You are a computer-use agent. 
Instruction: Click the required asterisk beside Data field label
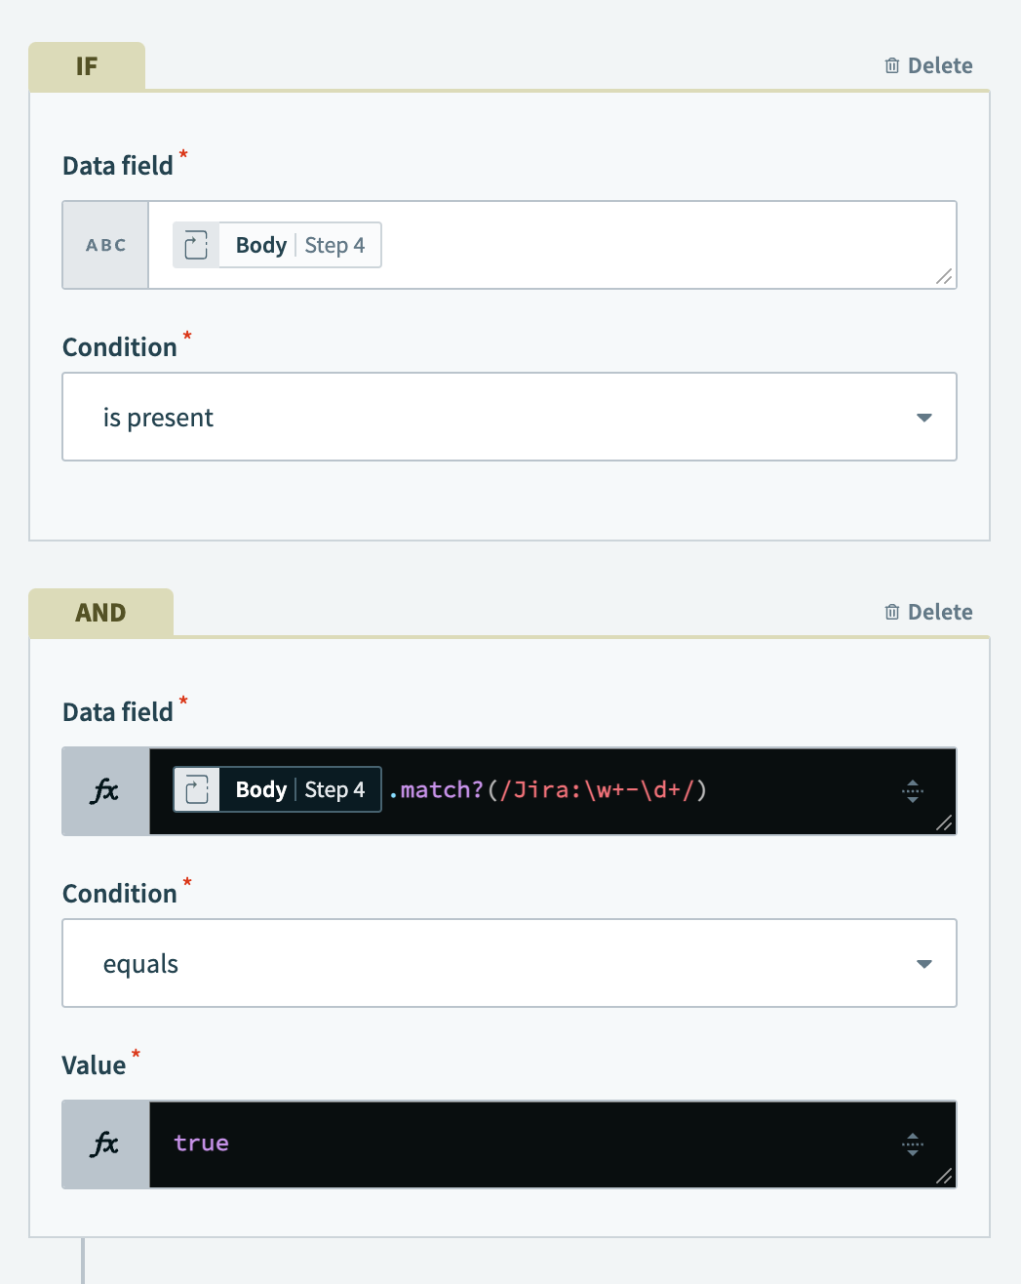pyautogui.click(x=183, y=154)
